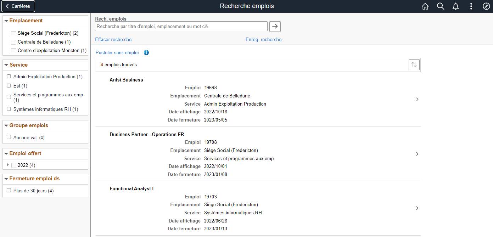Go back to Carrières
The height and width of the screenshot is (237, 493).
click(x=18, y=6)
